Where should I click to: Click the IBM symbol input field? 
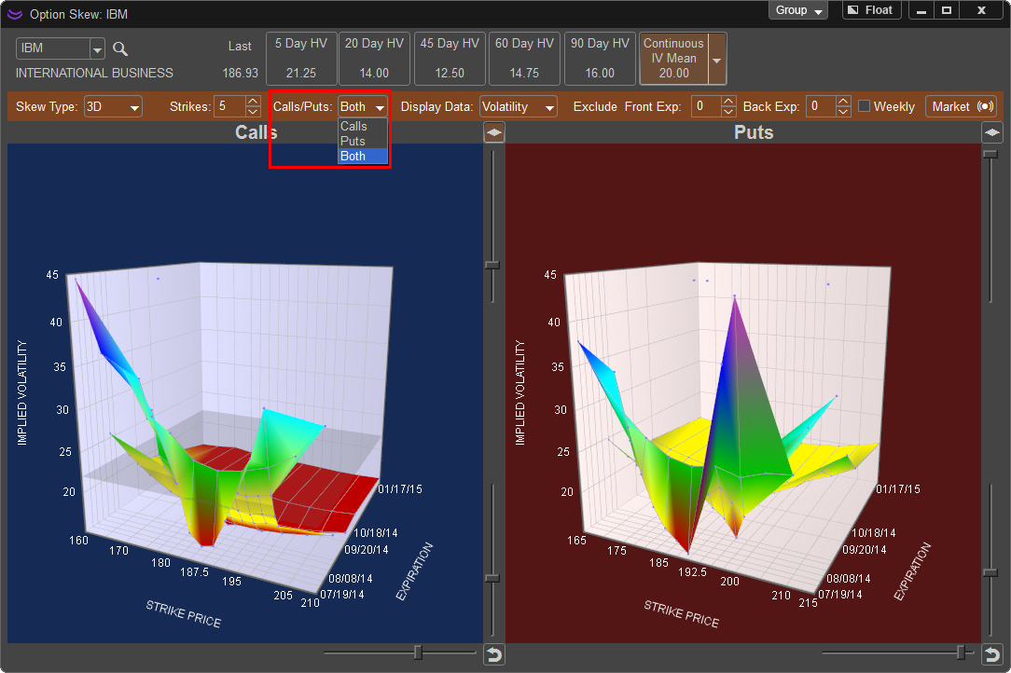tap(53, 48)
